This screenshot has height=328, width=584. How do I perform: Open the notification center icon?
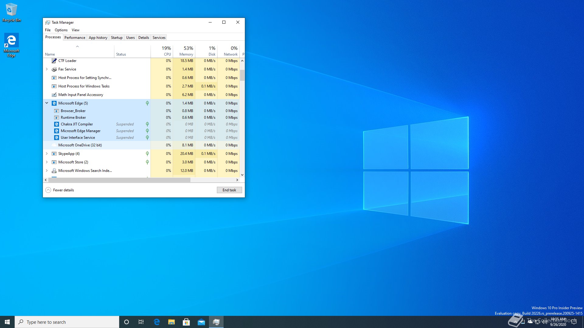(x=574, y=322)
